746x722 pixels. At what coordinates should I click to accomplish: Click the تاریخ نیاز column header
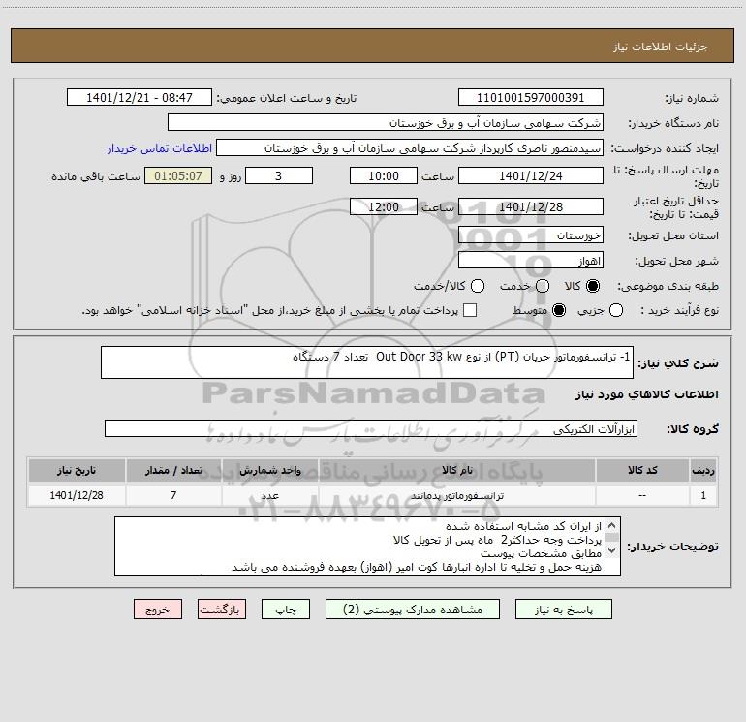[77, 470]
